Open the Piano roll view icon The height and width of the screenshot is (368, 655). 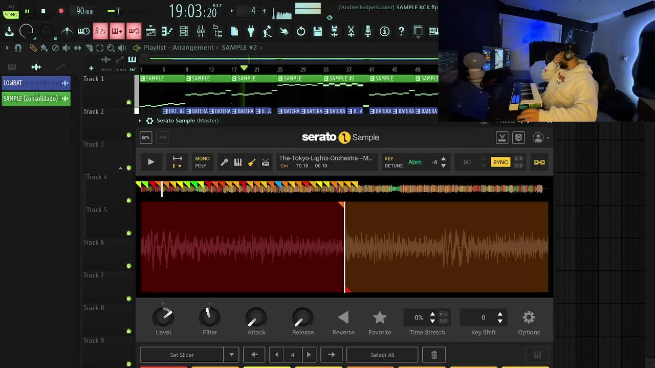click(x=167, y=31)
